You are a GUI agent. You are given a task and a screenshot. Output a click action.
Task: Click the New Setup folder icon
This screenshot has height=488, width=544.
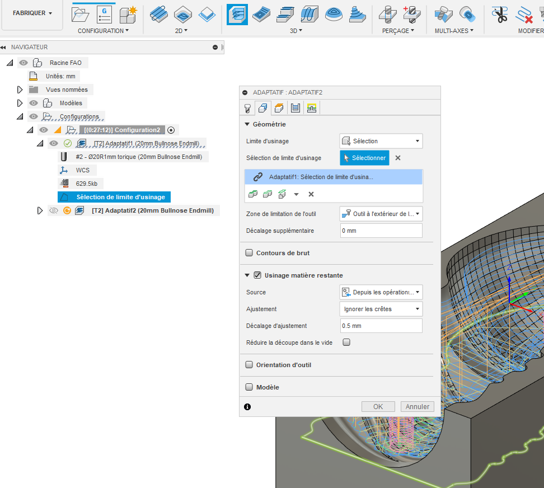[81, 15]
